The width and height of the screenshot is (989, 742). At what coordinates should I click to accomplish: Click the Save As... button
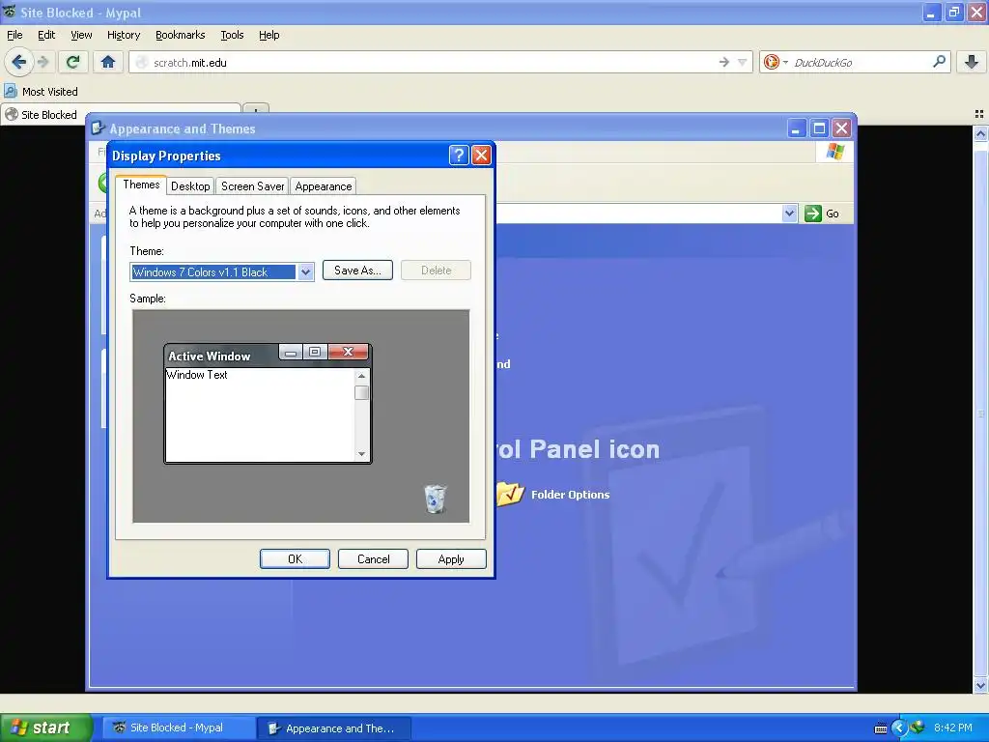357,271
